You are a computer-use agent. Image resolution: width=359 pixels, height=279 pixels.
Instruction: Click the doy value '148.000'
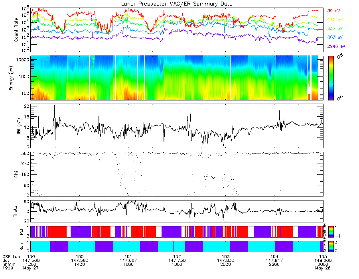tap(323, 261)
